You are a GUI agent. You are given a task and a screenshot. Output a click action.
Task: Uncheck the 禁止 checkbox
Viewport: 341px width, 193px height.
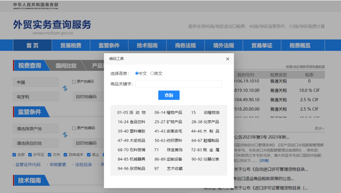point(89,154)
